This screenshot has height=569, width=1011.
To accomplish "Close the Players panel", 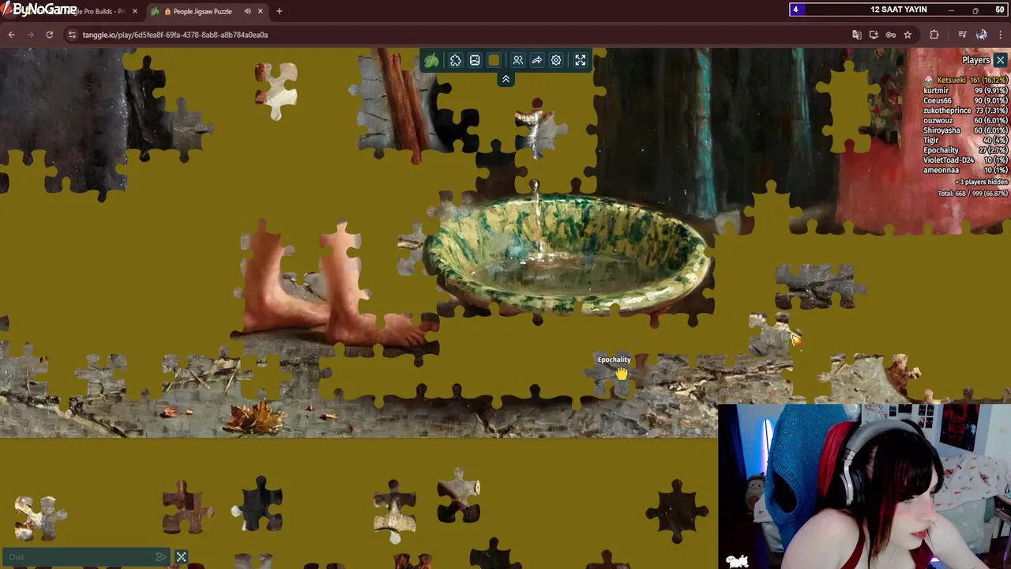I will [1000, 60].
